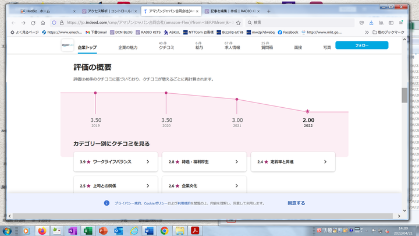Bookmark this page using the star icon
Screen dimensions: 419x236
239,22
